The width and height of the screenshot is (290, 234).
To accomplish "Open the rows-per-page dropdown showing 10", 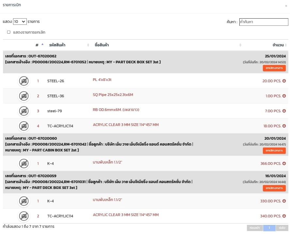I will [20, 22].
